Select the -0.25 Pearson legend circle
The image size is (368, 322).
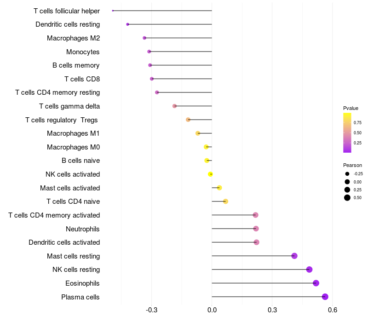347,174
